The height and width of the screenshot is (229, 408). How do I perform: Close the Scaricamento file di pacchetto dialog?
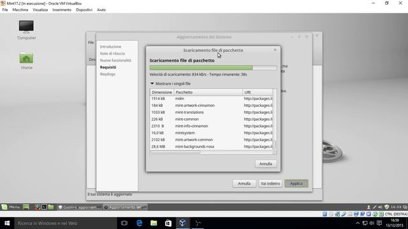coord(275,50)
